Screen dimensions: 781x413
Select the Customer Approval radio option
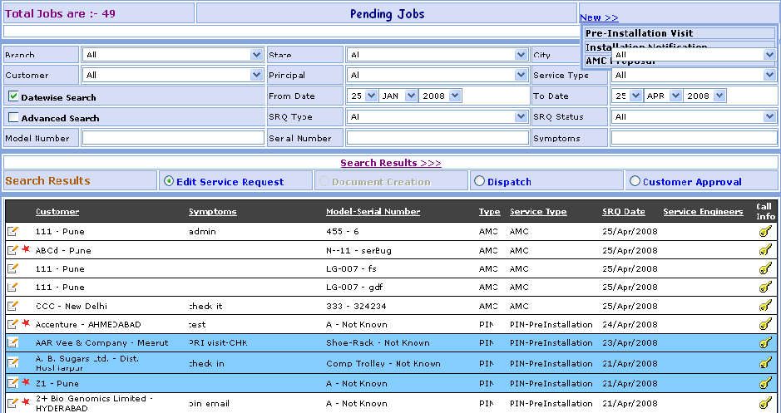635,181
